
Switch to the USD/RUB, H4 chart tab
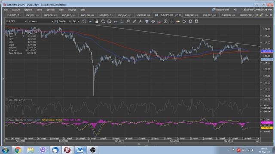pos(143,15)
